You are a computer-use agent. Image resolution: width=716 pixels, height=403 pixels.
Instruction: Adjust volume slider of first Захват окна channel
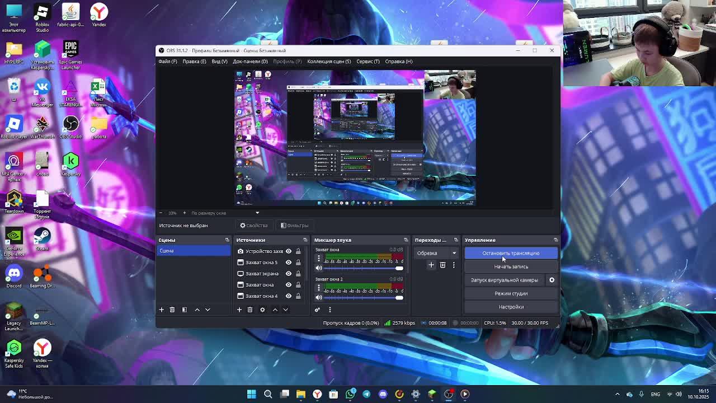tap(362, 268)
